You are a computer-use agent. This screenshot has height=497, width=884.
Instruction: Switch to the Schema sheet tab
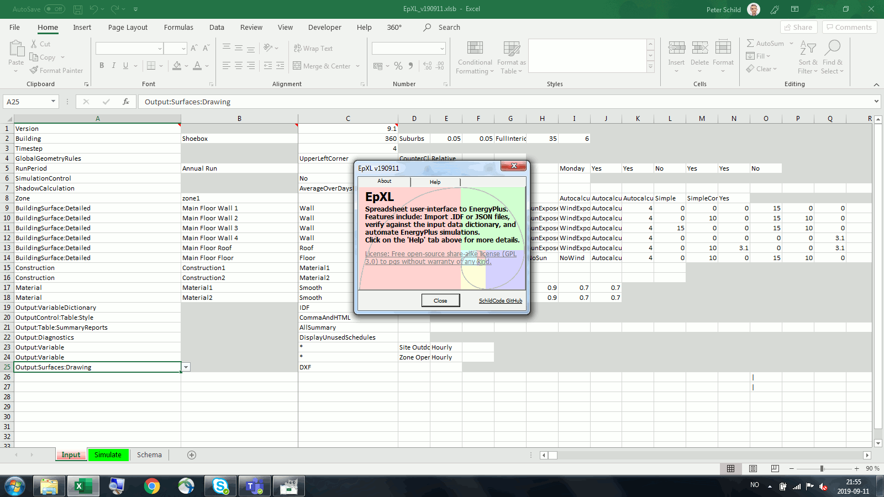[x=149, y=454]
